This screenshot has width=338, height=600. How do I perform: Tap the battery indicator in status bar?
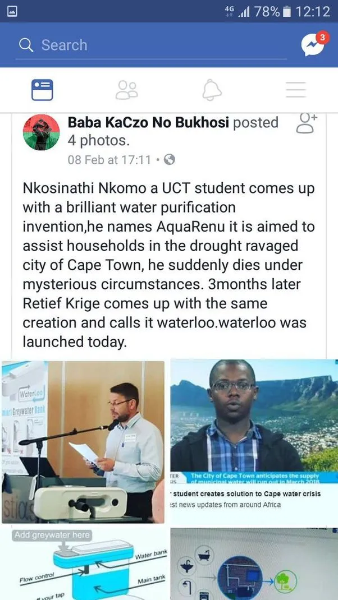tap(287, 11)
